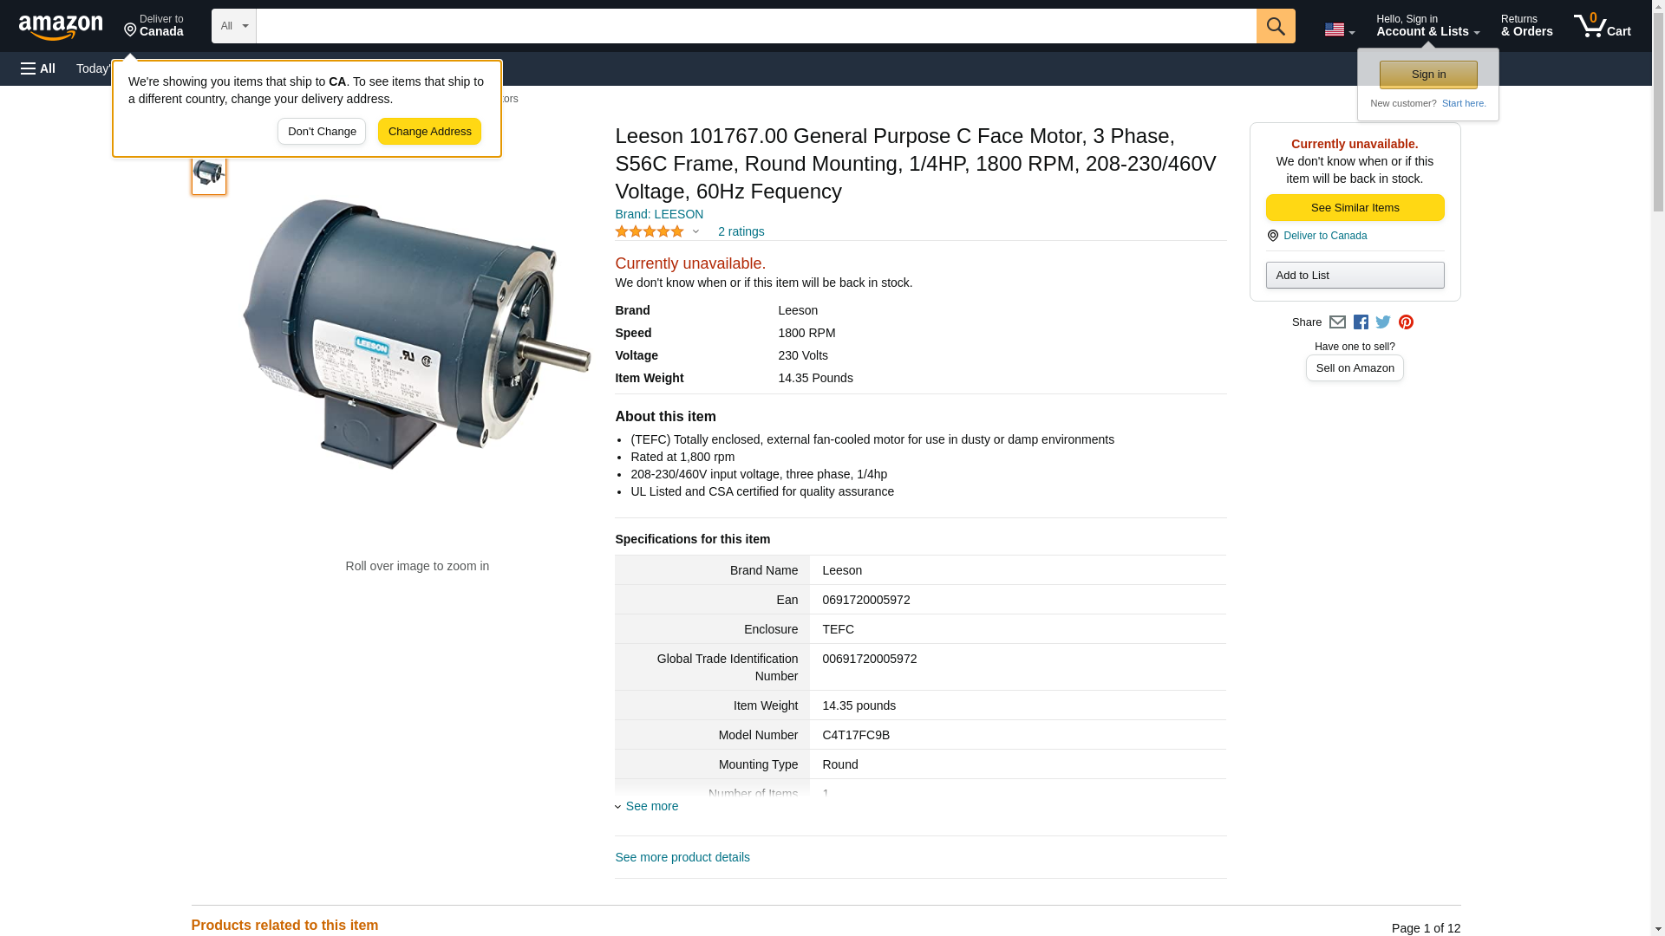This screenshot has height=936, width=1665.
Task: Click the See Similar Items button
Action: (1355, 208)
